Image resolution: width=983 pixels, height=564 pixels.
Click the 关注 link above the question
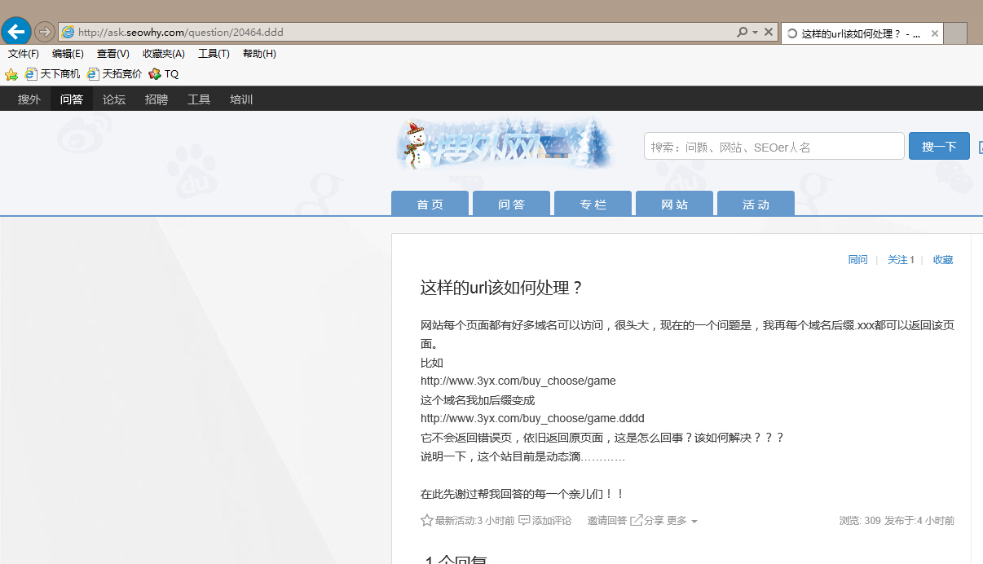coord(897,260)
